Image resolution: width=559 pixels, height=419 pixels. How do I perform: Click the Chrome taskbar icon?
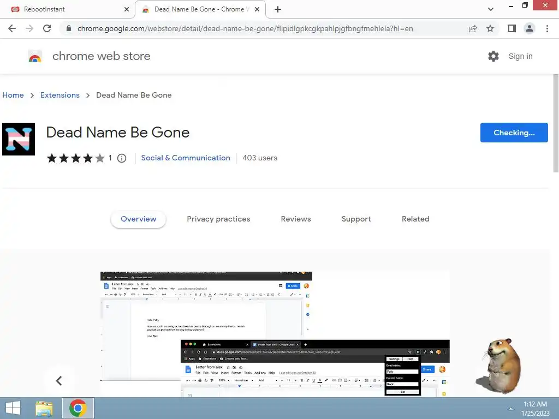click(x=78, y=408)
